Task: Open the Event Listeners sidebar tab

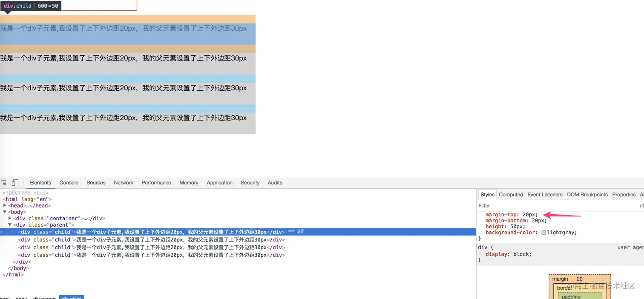Action: [545, 195]
